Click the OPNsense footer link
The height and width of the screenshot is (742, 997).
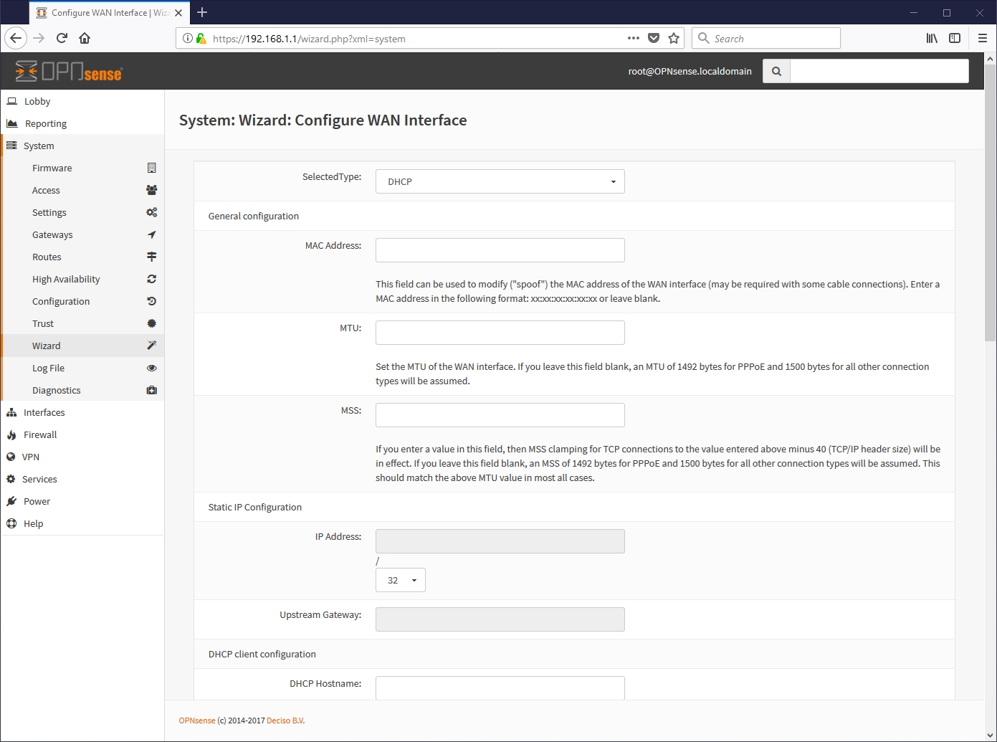coord(197,721)
